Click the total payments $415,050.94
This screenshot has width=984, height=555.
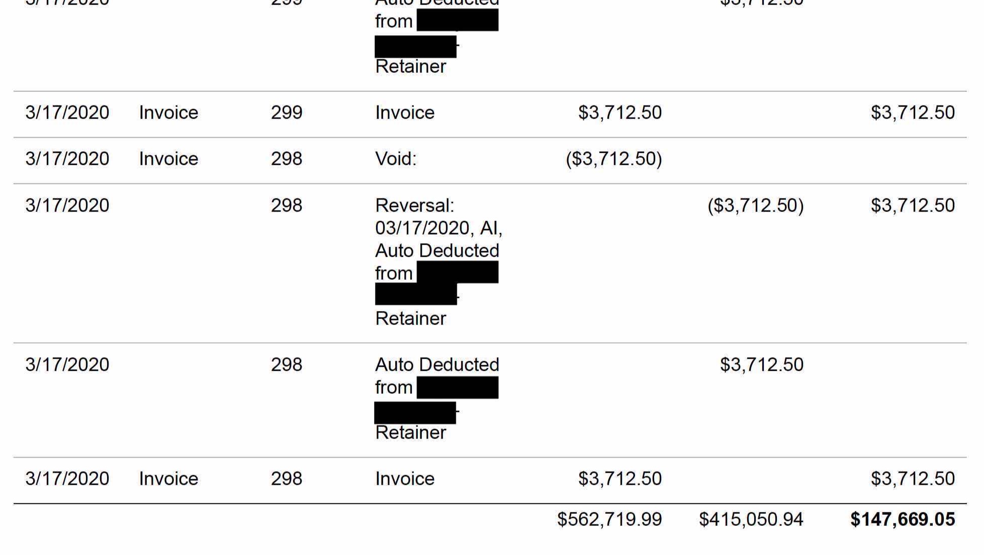(x=751, y=519)
